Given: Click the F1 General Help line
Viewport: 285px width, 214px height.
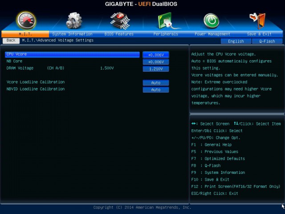Looking at the screenshot, I should [212, 144].
